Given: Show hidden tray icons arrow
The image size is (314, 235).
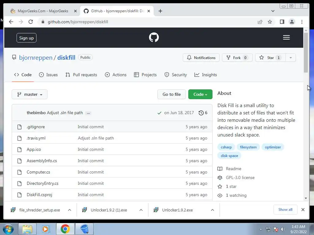Looking at the screenshot, I should [x=261, y=229].
